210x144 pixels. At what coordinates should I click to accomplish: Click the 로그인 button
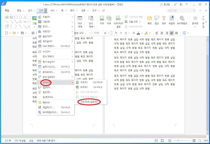tap(165, 4)
